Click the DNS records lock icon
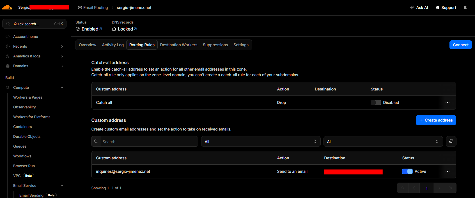The image size is (475, 198). tap(114, 29)
